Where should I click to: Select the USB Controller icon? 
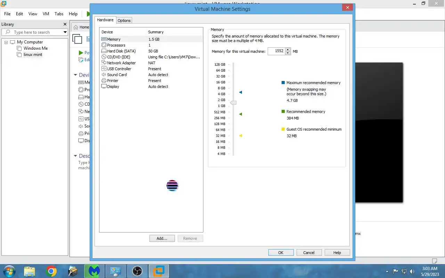tap(104, 69)
